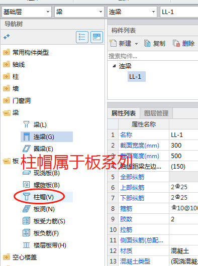Edit the axis offset value (150)
198x266 pixels.
(x=183, y=167)
